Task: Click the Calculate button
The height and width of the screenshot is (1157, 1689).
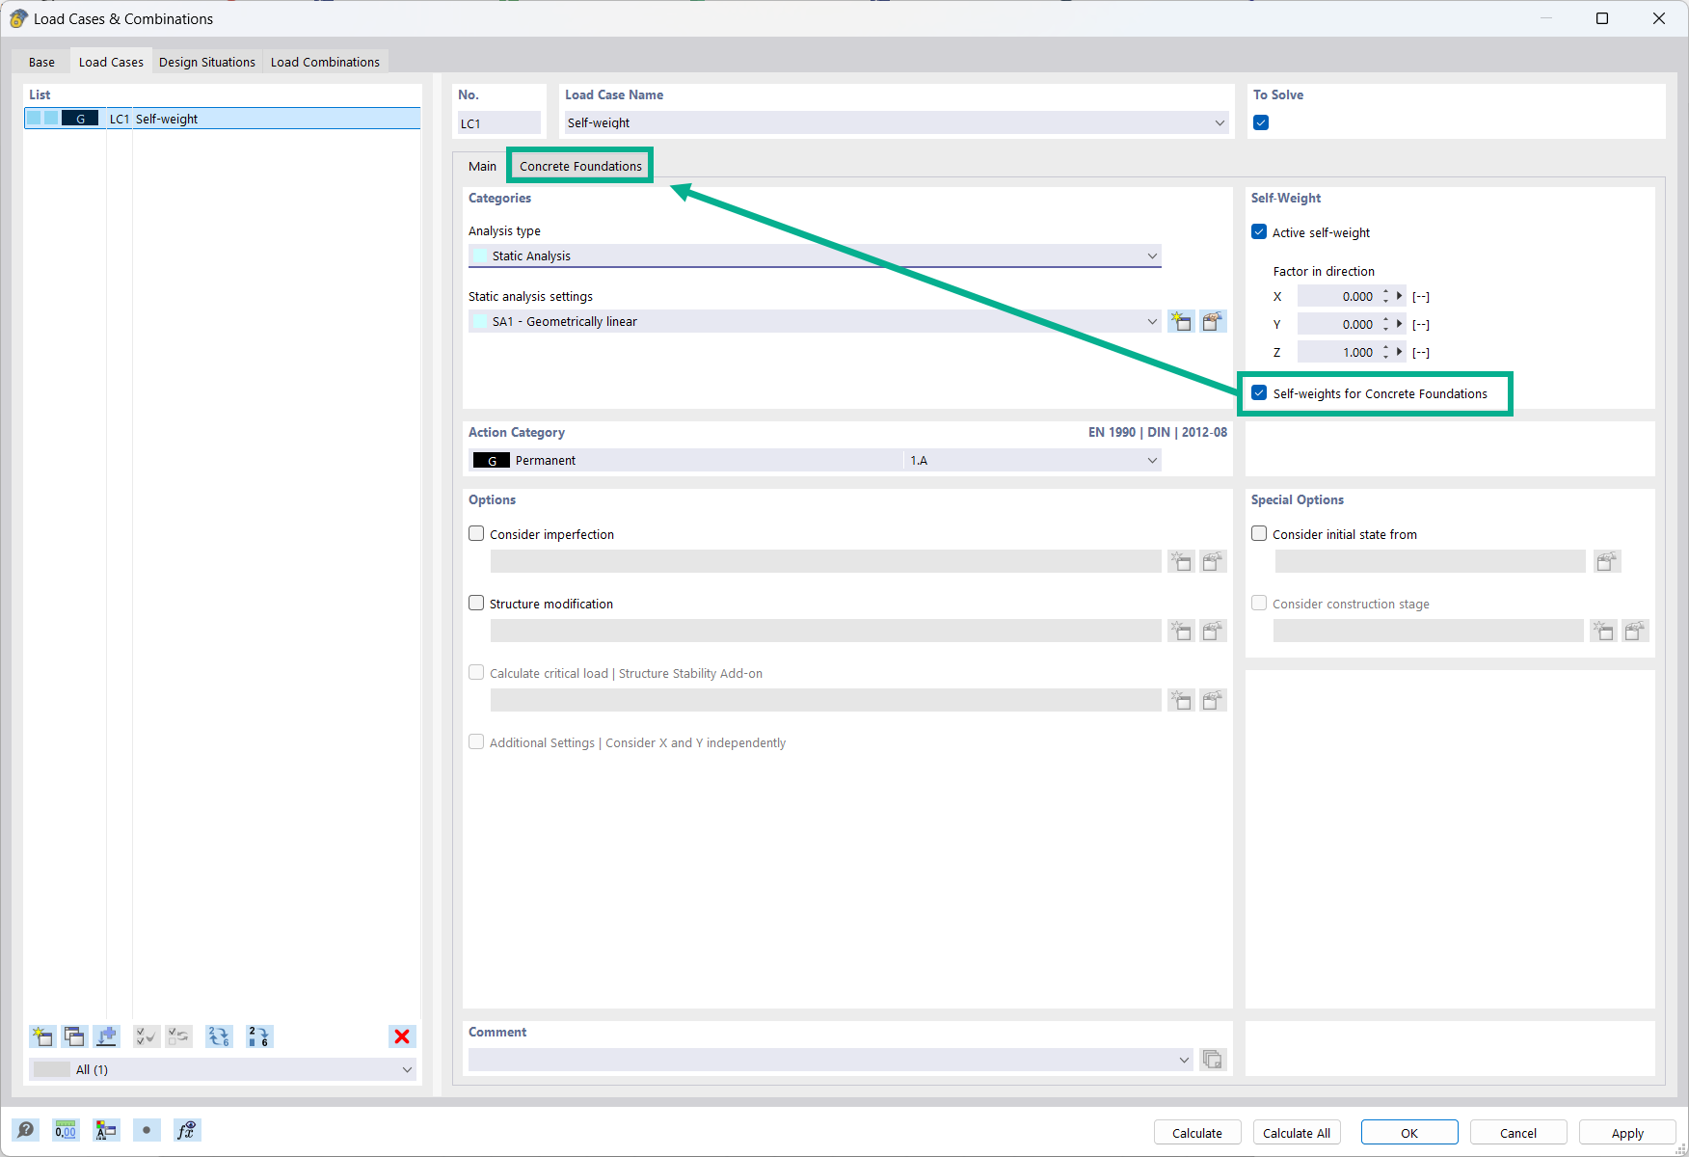Action: pos(1197,1133)
